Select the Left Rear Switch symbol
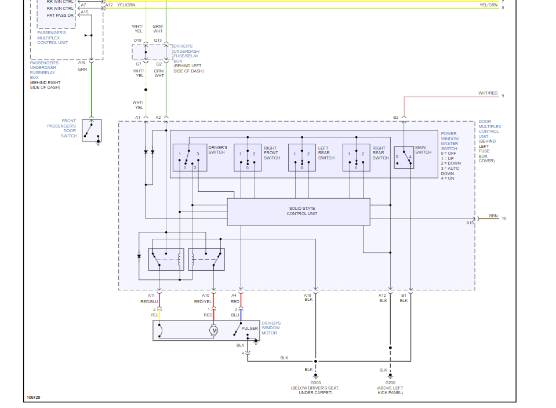556x408 pixels. click(x=301, y=158)
